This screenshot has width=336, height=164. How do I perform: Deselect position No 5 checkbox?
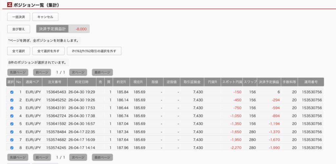pyautogui.click(x=12, y=124)
